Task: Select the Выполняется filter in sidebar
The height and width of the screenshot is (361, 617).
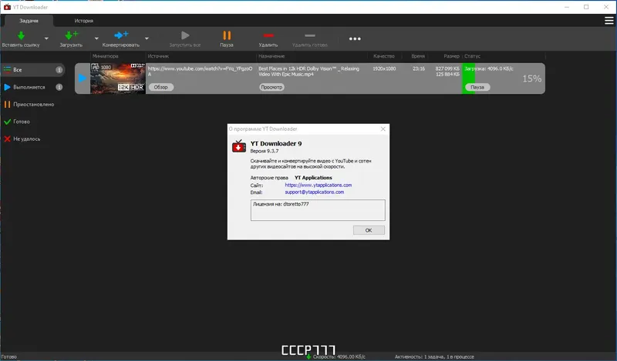Action: (x=32, y=87)
